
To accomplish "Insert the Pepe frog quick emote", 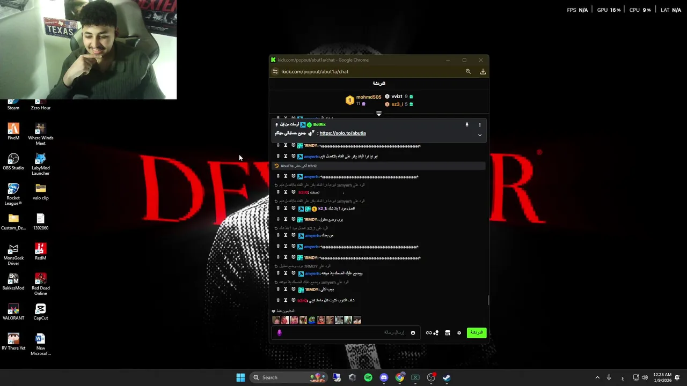I will pos(312,320).
